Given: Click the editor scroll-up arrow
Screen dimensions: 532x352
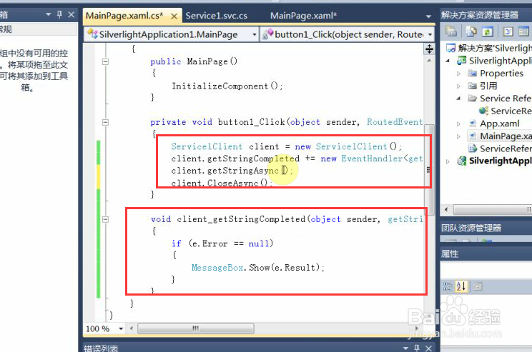Looking at the screenshot, I should point(429,61).
